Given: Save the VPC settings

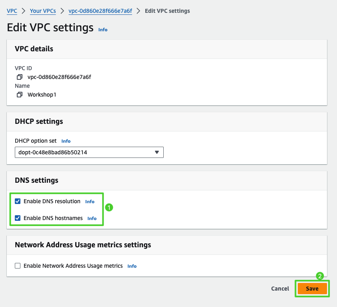Looking at the screenshot, I should coord(312,289).
